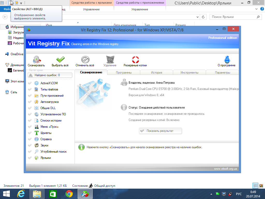
Task: Toggle the ActiveX\COM category checkmark
Action: (x=30, y=83)
